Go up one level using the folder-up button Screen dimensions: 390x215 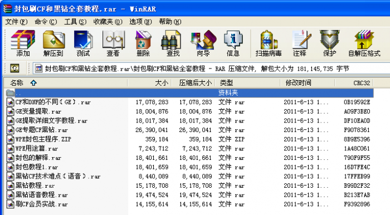(x=14, y=68)
